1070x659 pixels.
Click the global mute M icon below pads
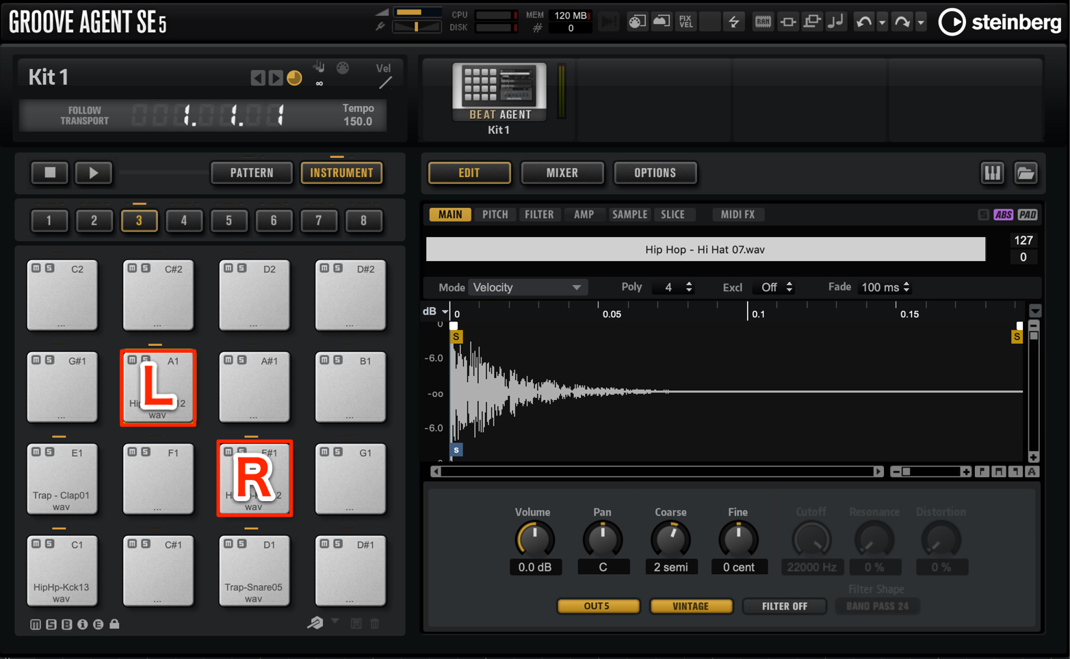36,624
